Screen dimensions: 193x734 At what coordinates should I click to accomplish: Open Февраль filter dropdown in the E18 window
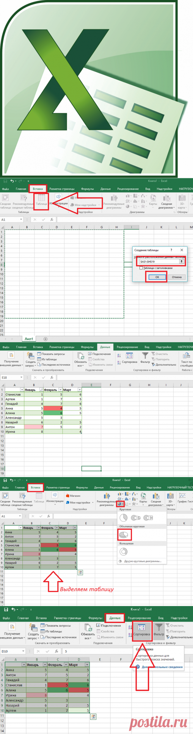coord(61,390)
